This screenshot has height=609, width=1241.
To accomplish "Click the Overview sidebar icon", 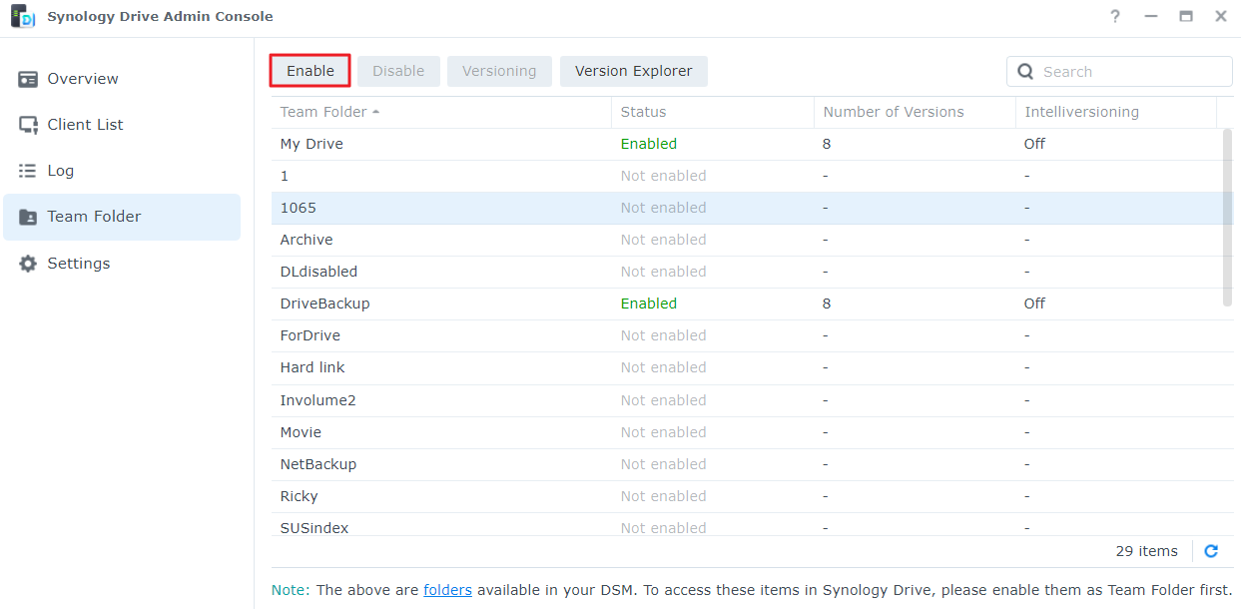I will (28, 79).
